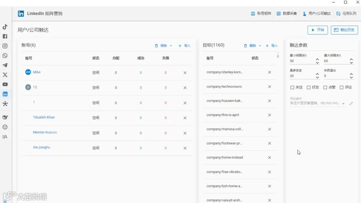
Task: Open the TikTok sidebar icon
Action: (5, 27)
